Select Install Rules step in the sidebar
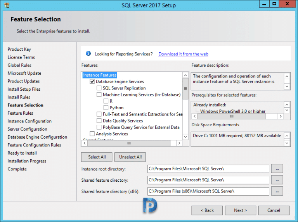This screenshot has width=298, height=222. tap(19, 97)
